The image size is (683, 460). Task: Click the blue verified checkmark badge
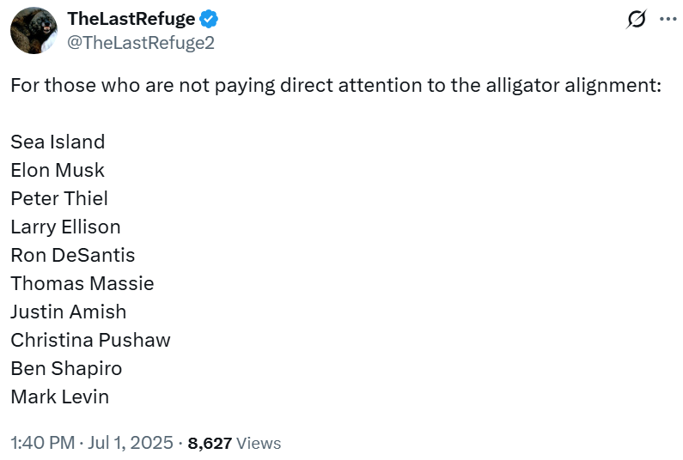coord(208,20)
